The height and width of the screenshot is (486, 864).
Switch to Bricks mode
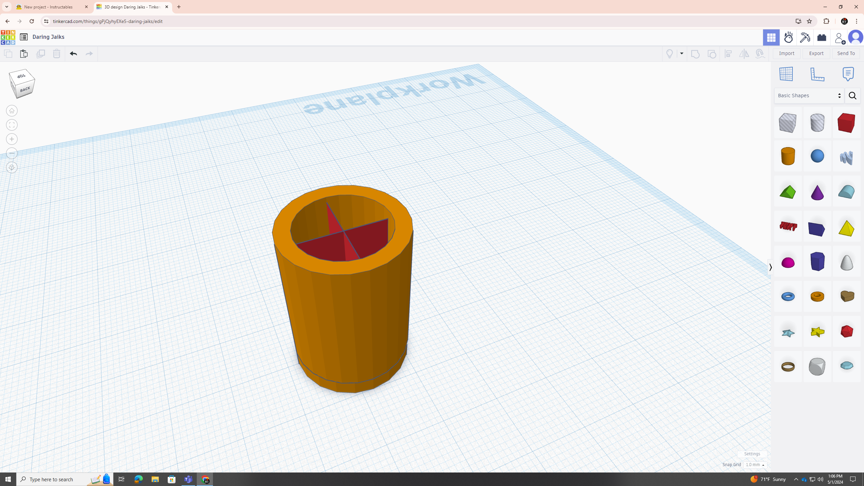click(x=822, y=37)
